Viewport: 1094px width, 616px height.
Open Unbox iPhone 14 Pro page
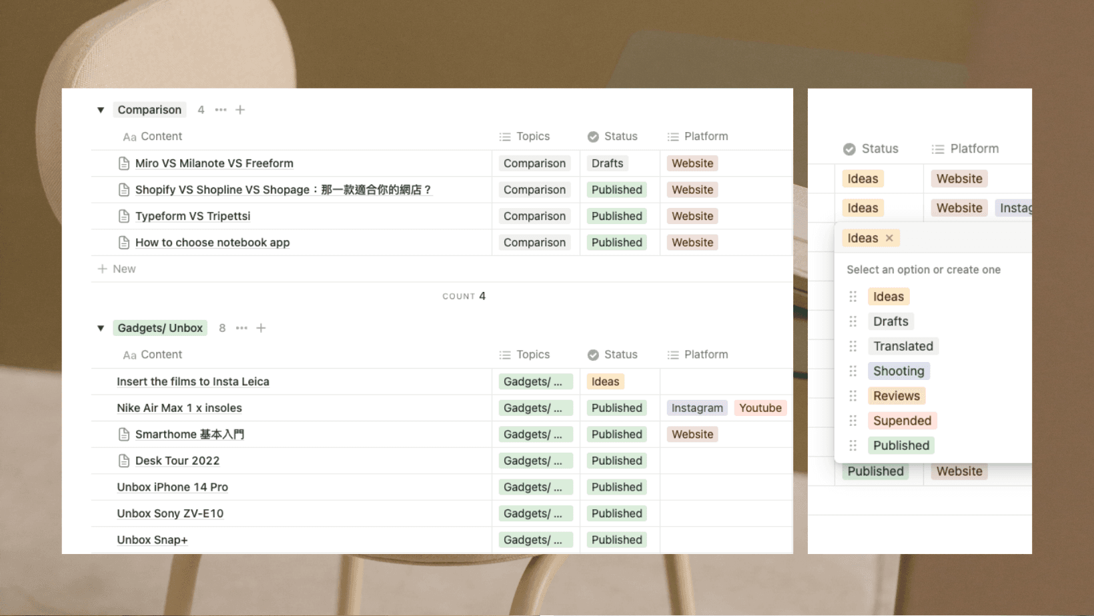(x=172, y=487)
